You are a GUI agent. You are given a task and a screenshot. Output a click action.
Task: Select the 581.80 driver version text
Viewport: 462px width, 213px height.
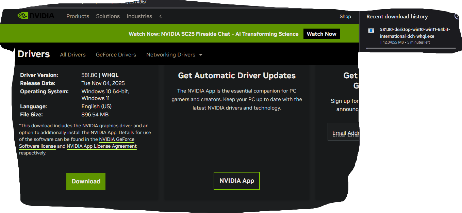coord(89,75)
